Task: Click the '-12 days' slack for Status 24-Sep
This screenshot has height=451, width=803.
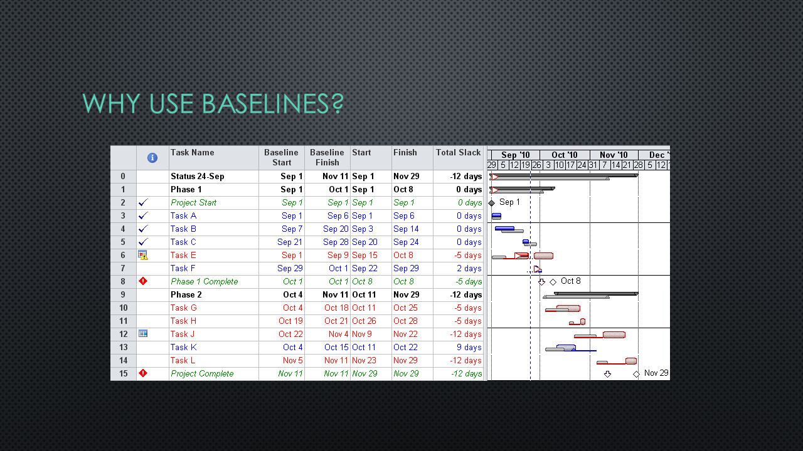Action: coord(465,176)
